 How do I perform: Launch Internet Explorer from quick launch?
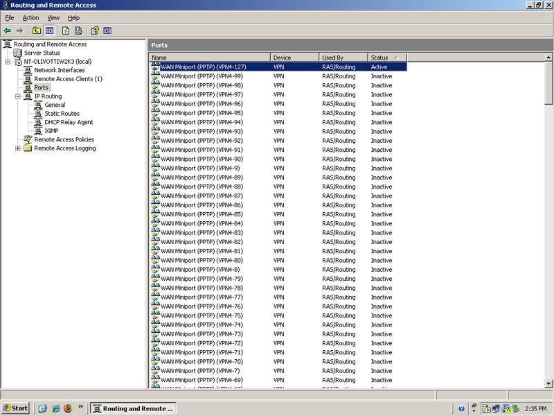click(55, 408)
